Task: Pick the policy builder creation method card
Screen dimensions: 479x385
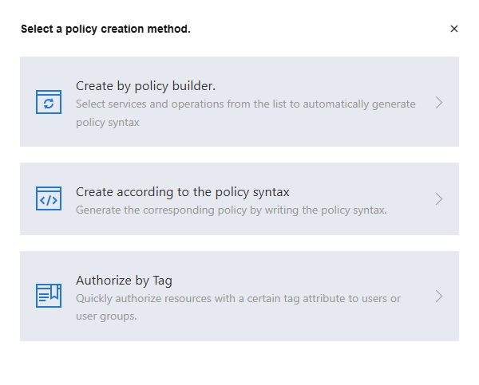Action: (x=239, y=136)
